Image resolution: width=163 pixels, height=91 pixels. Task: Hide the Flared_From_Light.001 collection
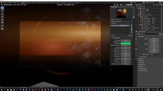tap(161, 15)
